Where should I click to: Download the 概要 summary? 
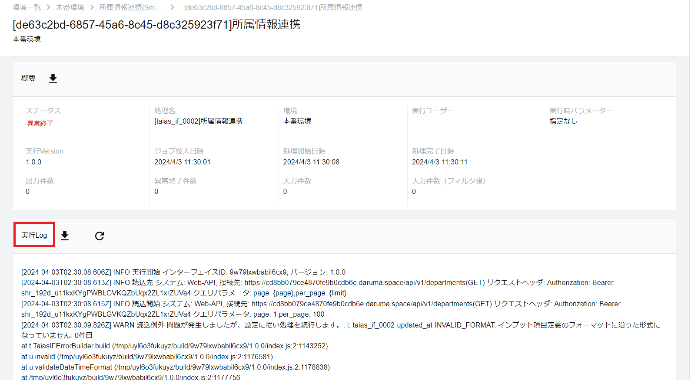(x=53, y=79)
